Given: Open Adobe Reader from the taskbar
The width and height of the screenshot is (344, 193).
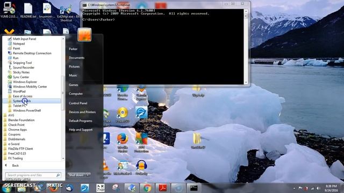Looking at the screenshot, I should pos(163,188).
